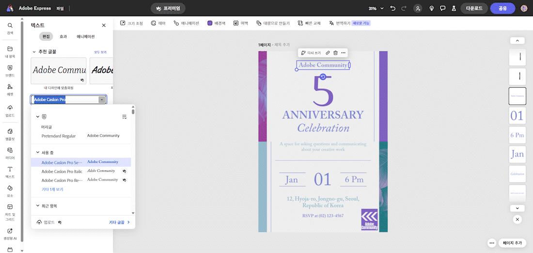Collapse the 사용 중 fonts section
Image resolution: width=533 pixels, height=253 pixels.
click(x=38, y=152)
